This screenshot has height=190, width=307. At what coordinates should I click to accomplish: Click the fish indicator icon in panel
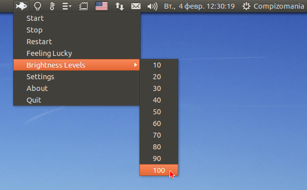21,6
